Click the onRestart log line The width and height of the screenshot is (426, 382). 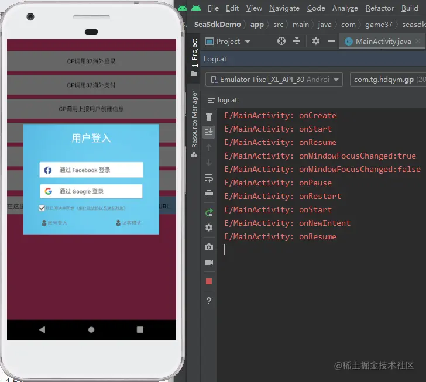[282, 196]
